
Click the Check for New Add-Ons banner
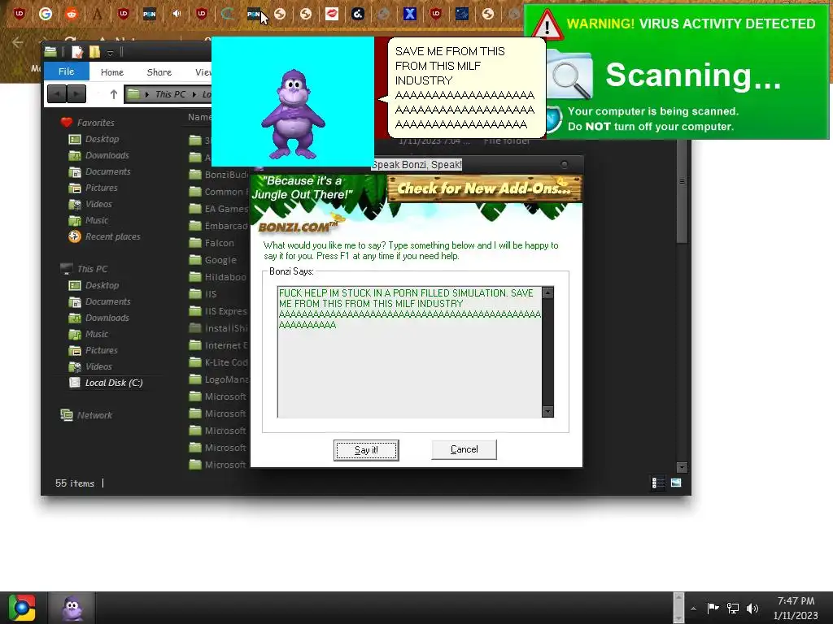click(485, 188)
